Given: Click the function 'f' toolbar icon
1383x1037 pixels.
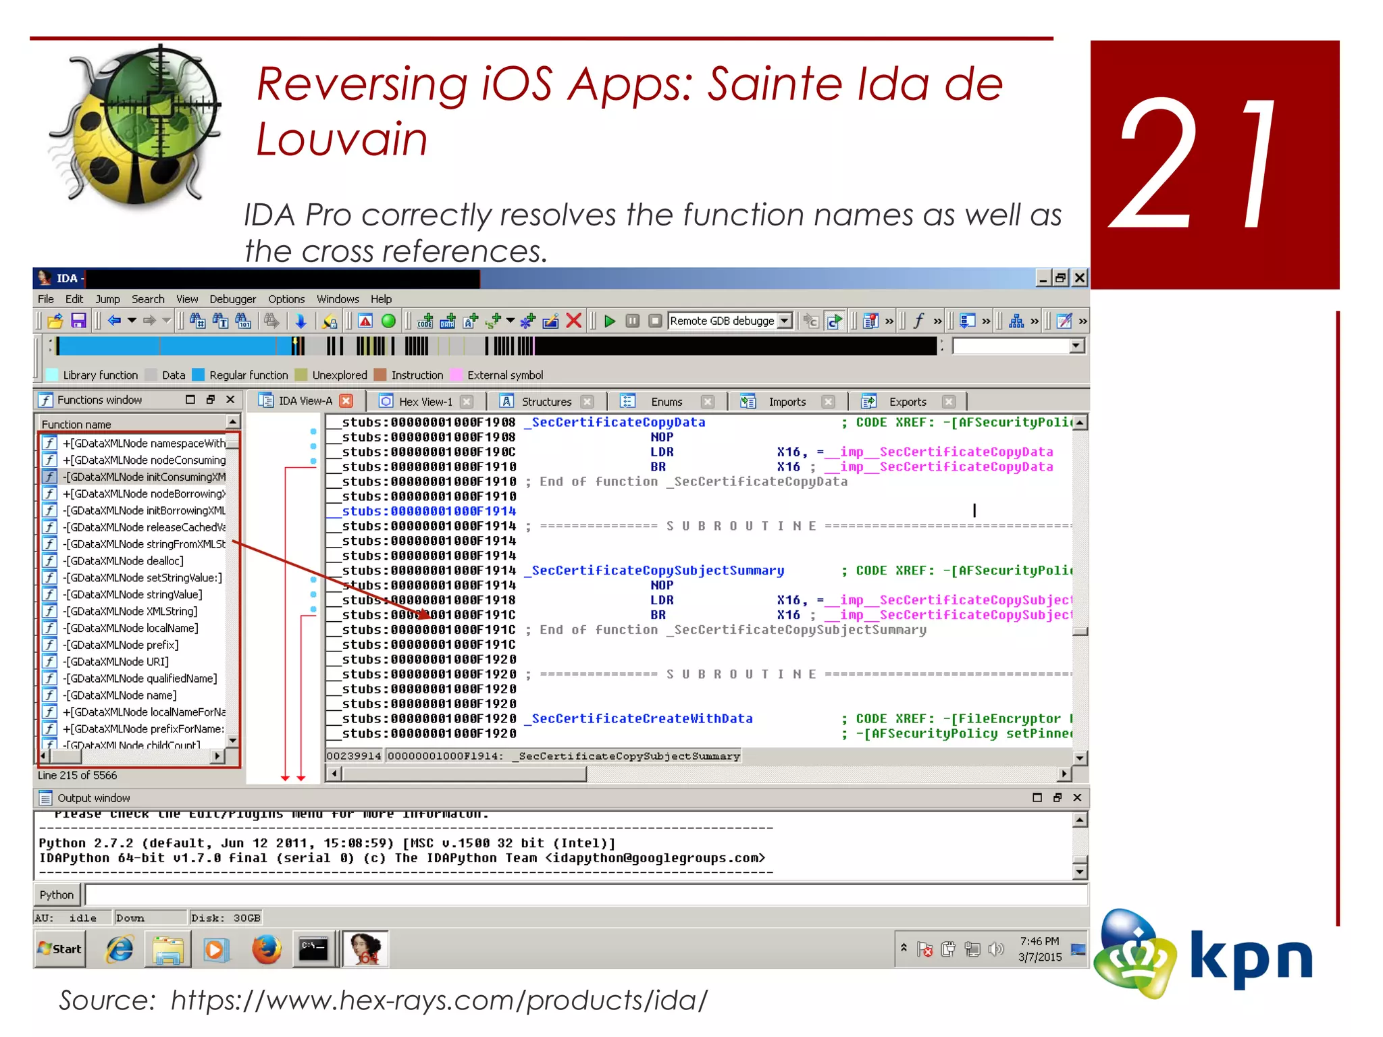Looking at the screenshot, I should coord(918,321).
